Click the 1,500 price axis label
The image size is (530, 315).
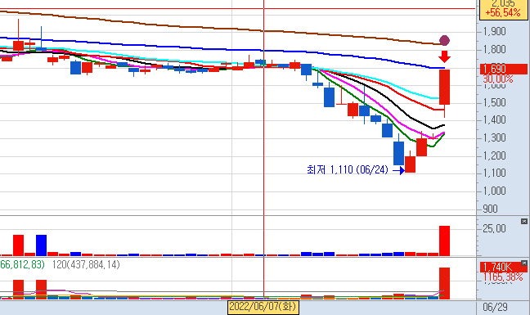495,103
